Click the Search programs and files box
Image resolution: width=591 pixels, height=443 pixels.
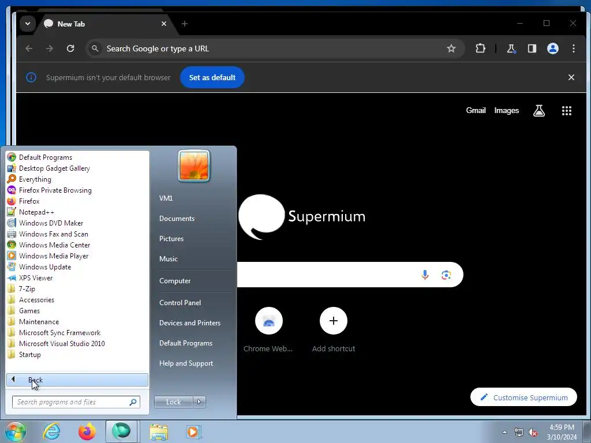click(x=76, y=402)
